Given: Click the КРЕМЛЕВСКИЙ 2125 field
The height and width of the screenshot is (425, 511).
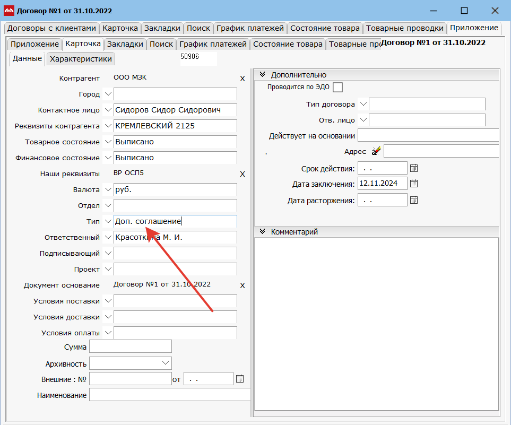Looking at the screenshot, I should [x=175, y=126].
